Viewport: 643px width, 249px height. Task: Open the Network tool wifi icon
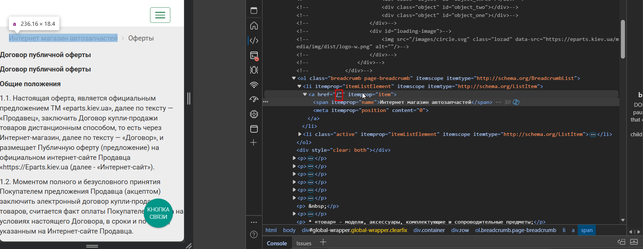pos(254,85)
